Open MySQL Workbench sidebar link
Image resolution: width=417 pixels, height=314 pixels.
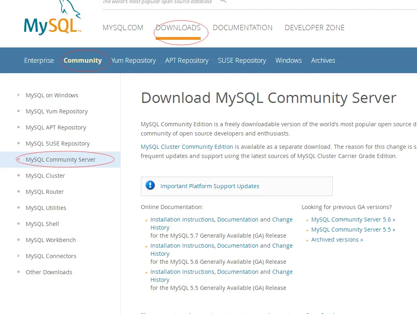pos(51,240)
